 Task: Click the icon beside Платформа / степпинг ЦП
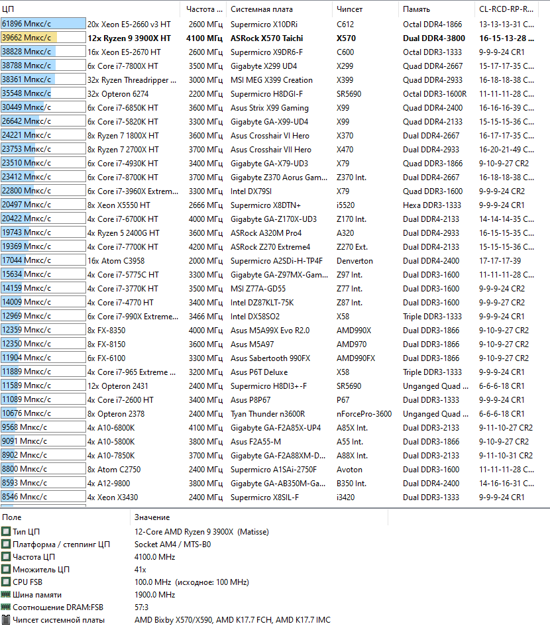point(5,544)
